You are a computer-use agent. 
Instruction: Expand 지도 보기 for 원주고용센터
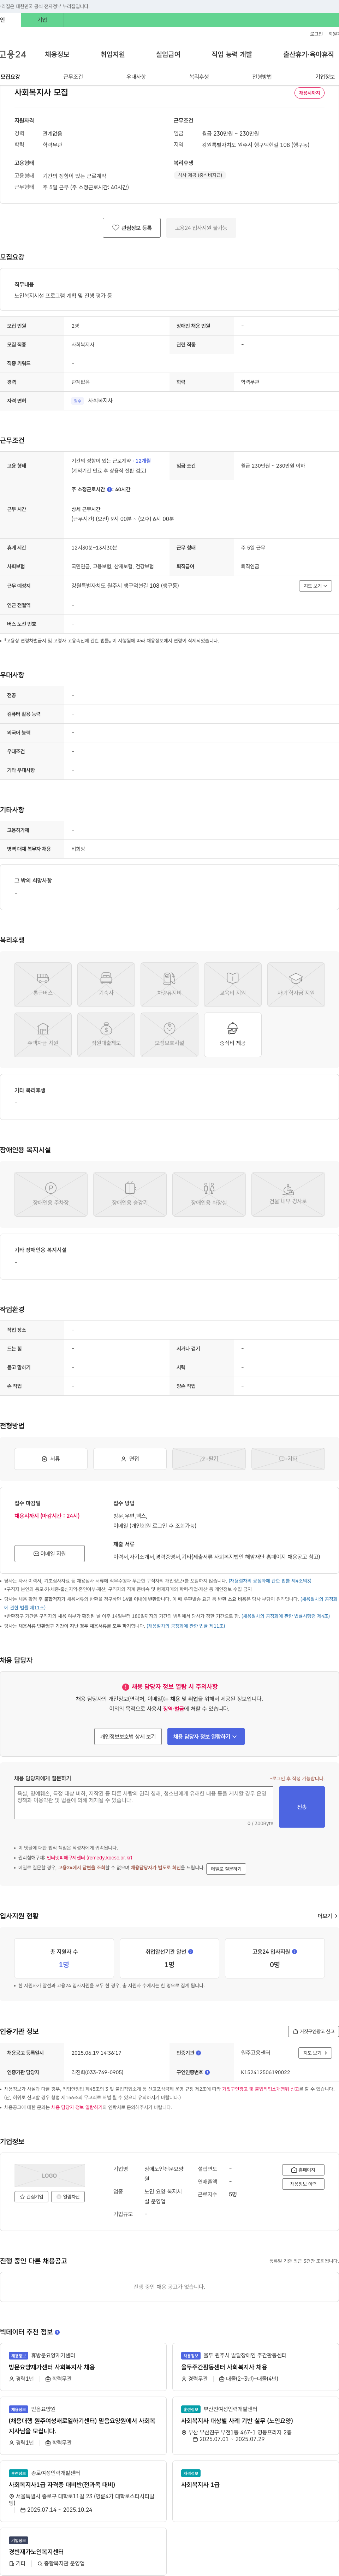315,2053
